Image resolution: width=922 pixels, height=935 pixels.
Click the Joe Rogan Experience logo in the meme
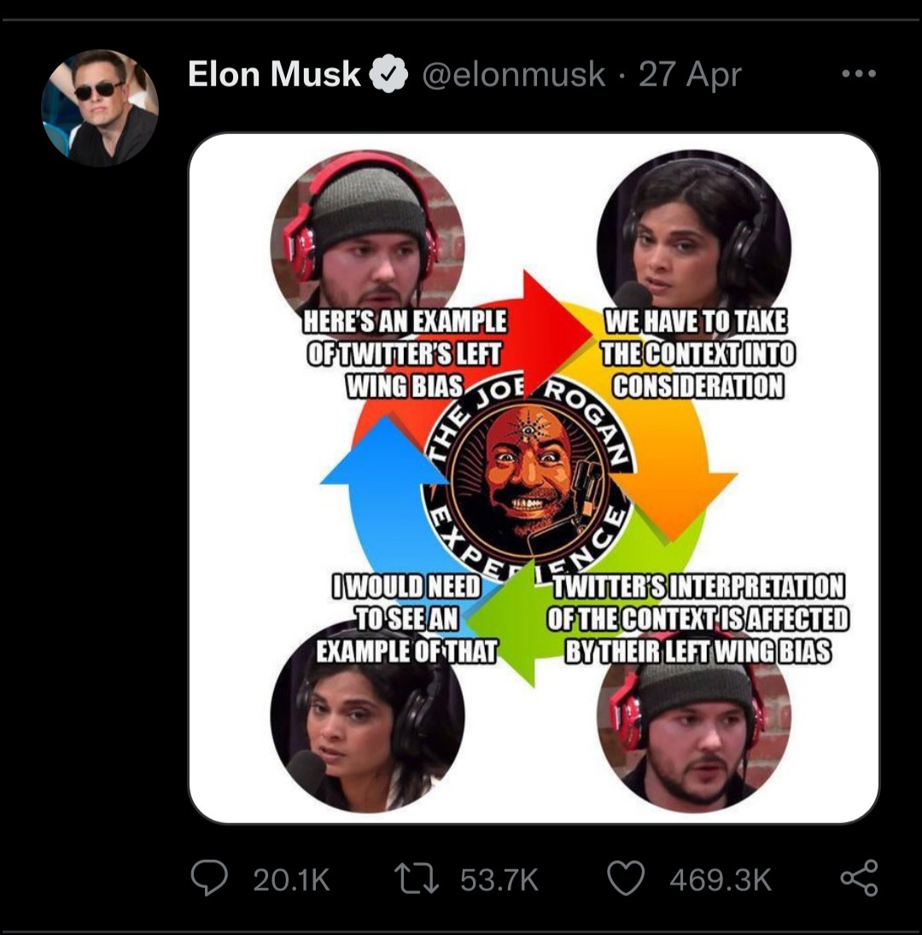tap(529, 474)
